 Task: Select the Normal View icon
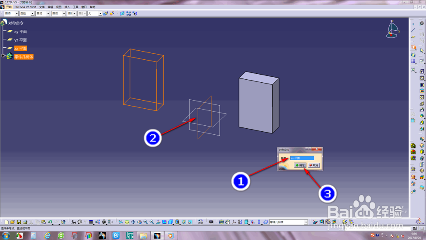coord(158,222)
